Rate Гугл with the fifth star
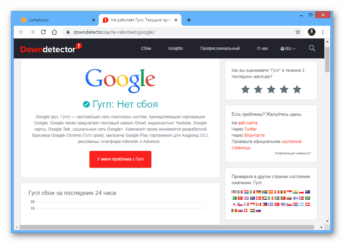 [297, 89]
